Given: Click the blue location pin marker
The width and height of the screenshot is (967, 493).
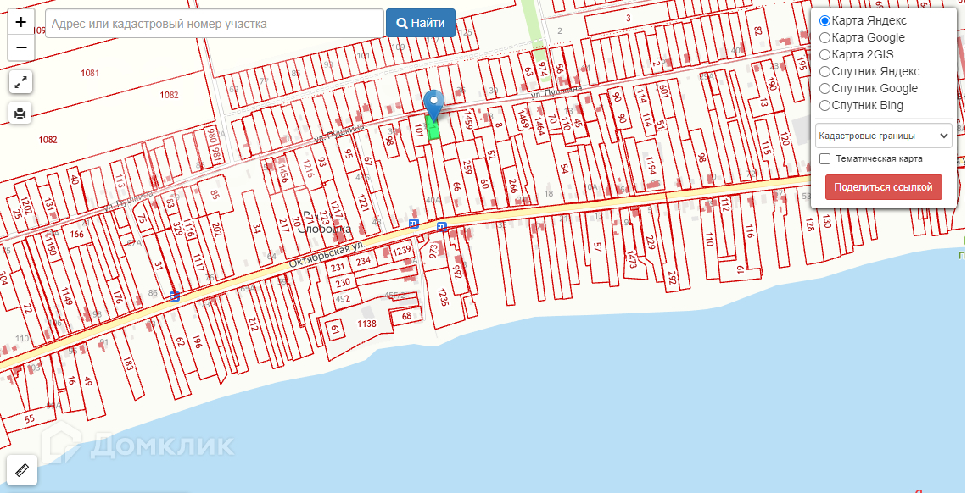Looking at the screenshot, I should 434,105.
